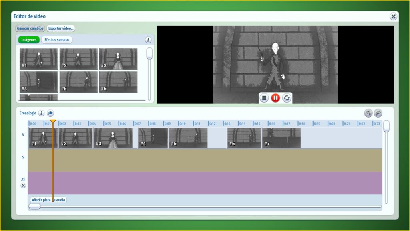410x231 pixels.
Task: Select image thumbnail #1 in the library
Action: coord(39,59)
